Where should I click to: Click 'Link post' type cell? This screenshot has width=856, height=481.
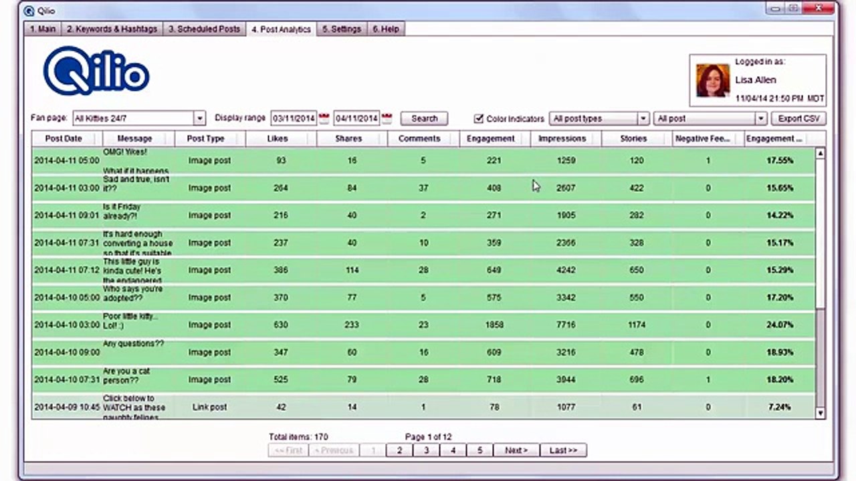209,407
